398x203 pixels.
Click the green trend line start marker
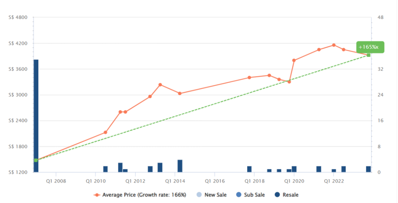pos(36,160)
